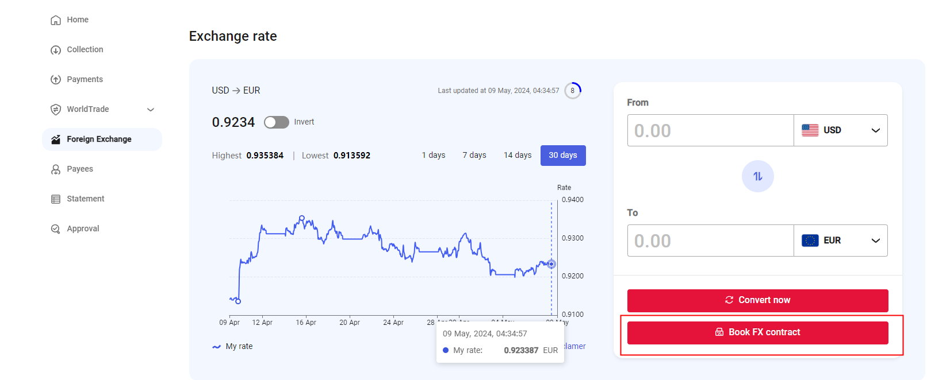
Task: Click the Approval icon in sidebar
Action: (56, 229)
